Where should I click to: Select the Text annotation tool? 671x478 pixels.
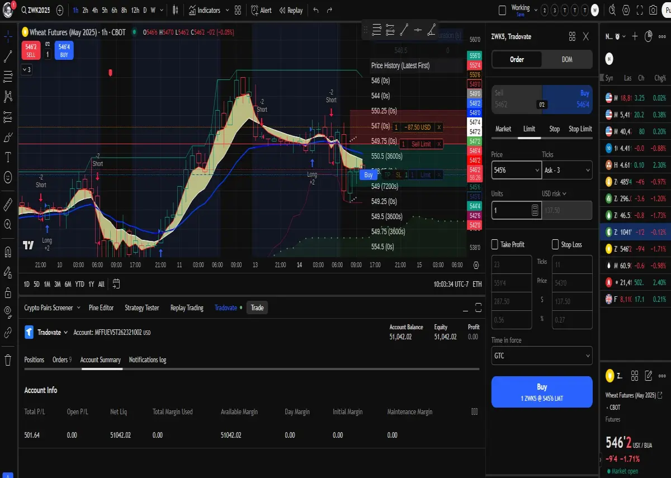click(8, 157)
